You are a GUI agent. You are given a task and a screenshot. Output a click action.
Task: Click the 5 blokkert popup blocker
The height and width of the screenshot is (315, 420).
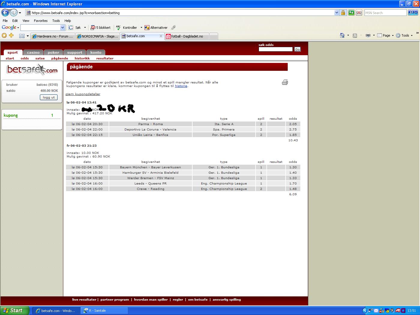101,28
